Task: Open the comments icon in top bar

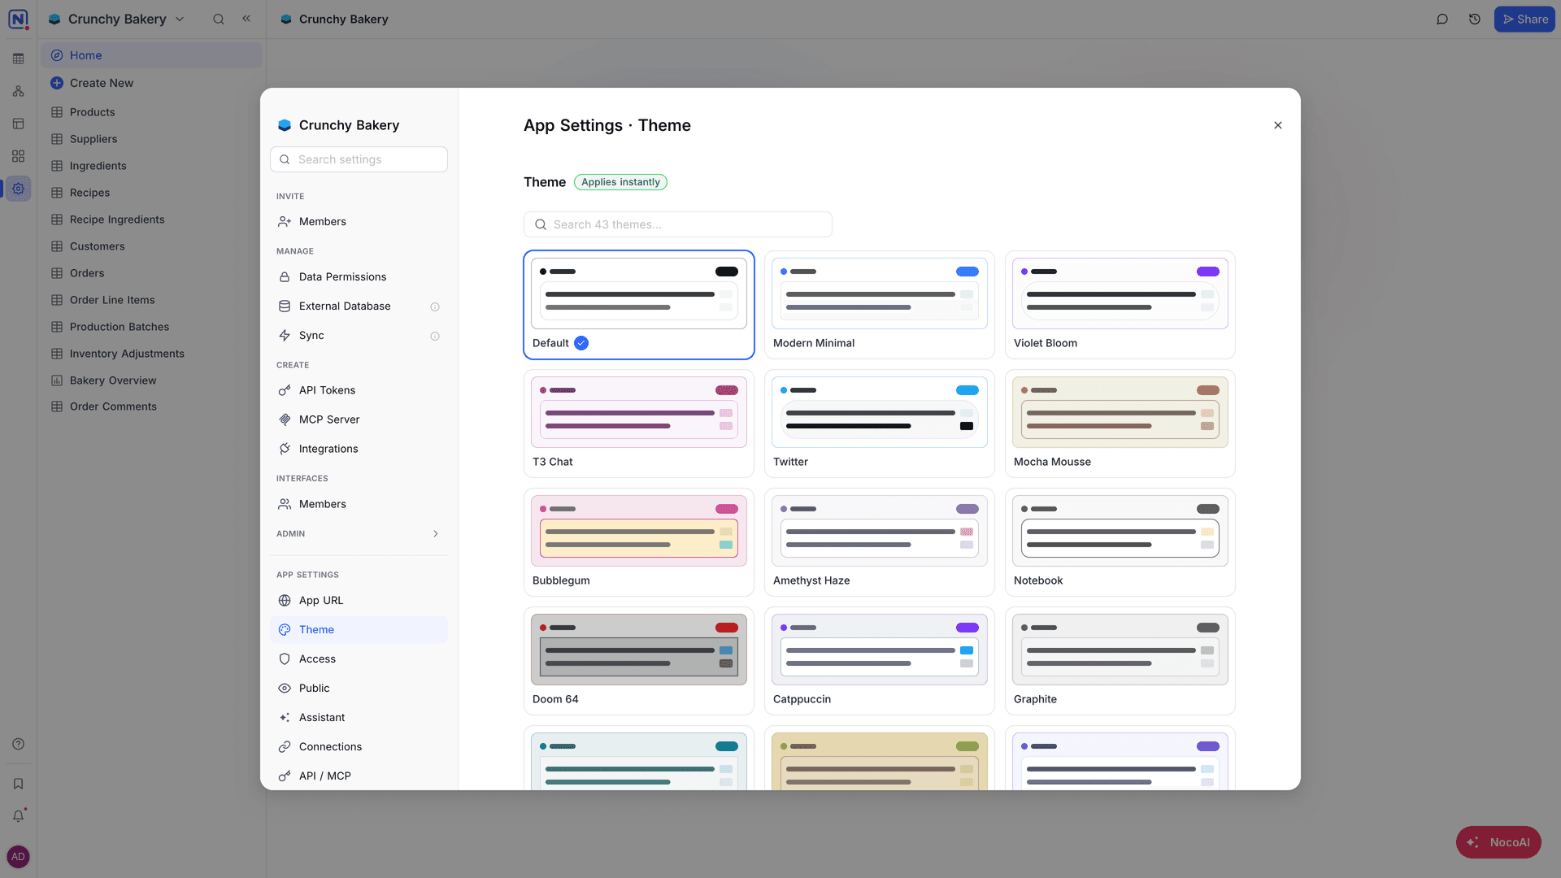Action: [x=1442, y=19]
